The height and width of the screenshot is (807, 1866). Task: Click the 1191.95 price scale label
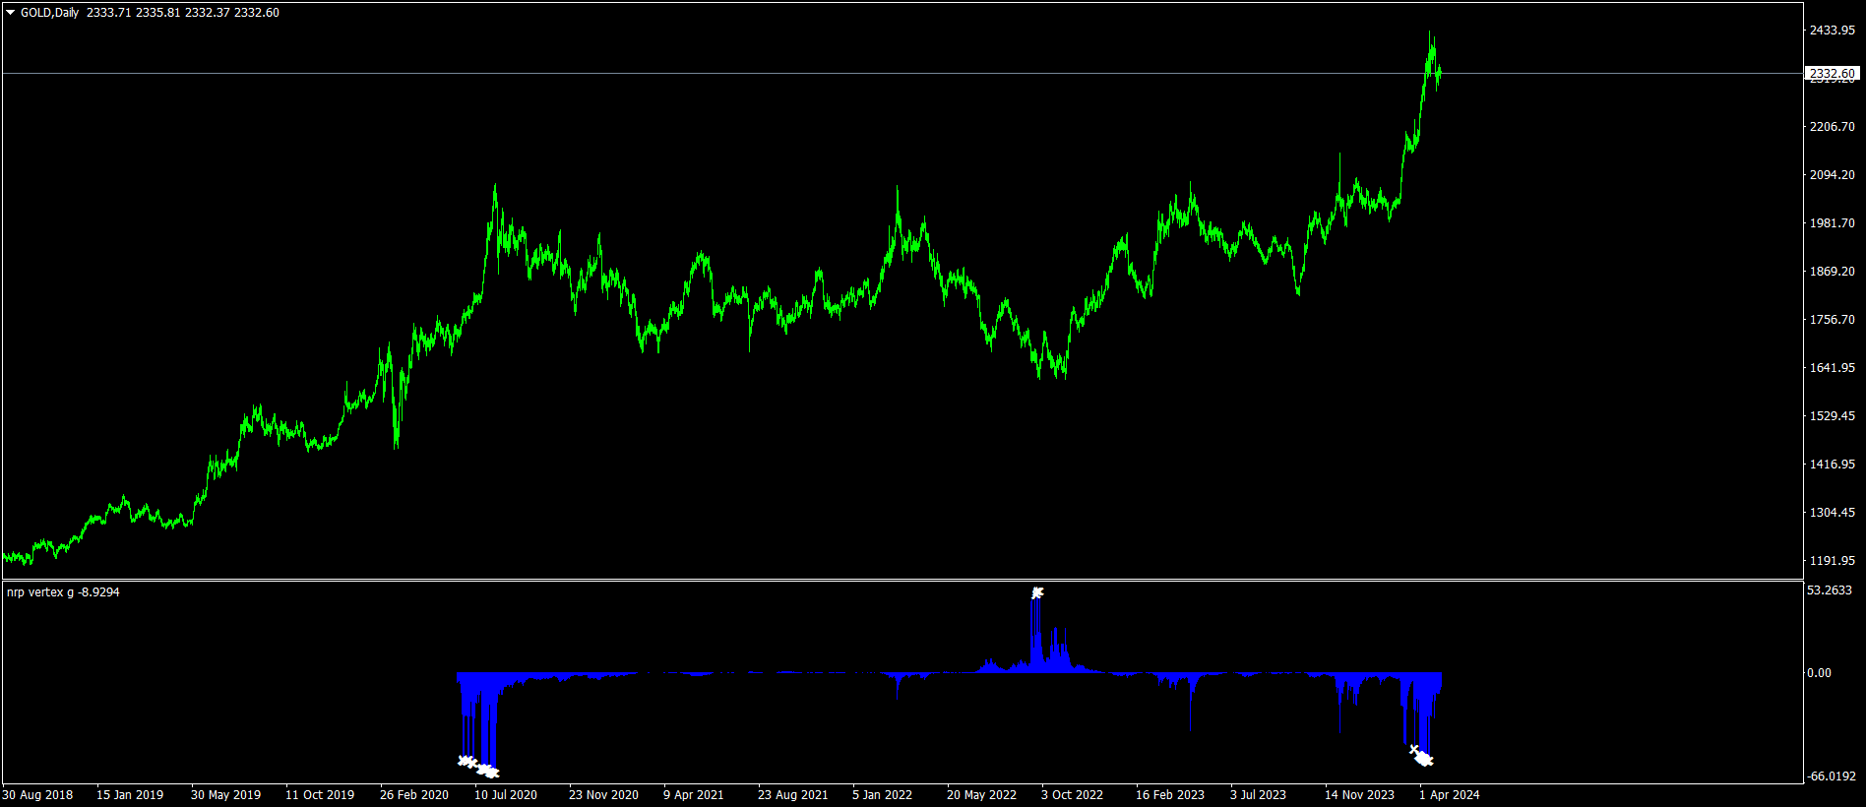coord(1832,561)
